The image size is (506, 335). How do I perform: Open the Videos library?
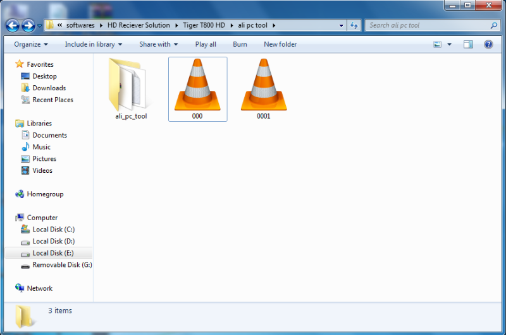pos(42,170)
